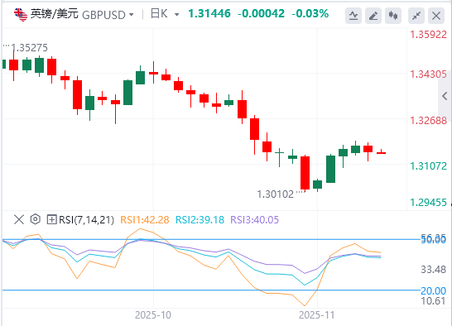
Task: Toggle the RSI1:42.28 line label
Action: point(144,220)
